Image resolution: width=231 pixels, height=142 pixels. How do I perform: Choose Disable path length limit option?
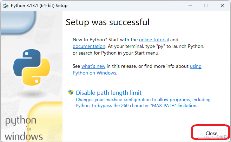(109, 93)
